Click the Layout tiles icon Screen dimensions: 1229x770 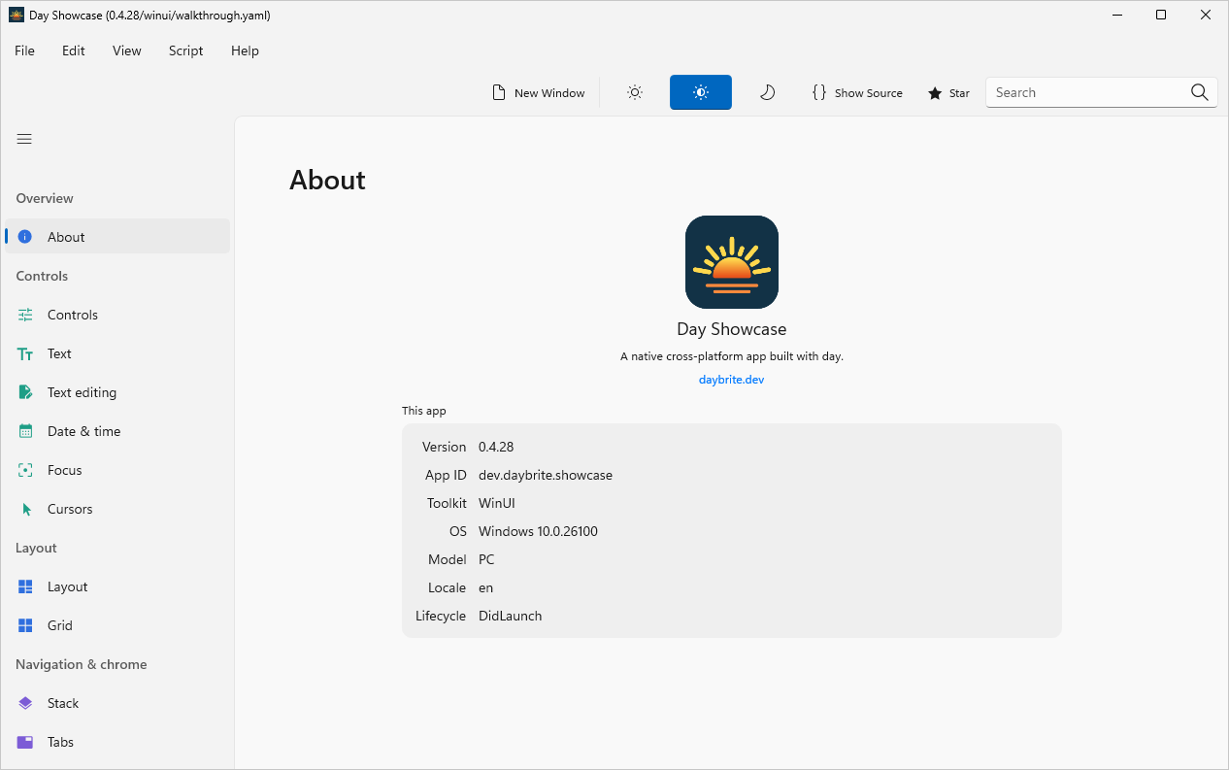(x=25, y=586)
